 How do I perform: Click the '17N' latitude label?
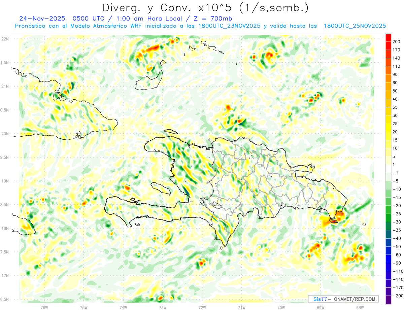[5, 276]
